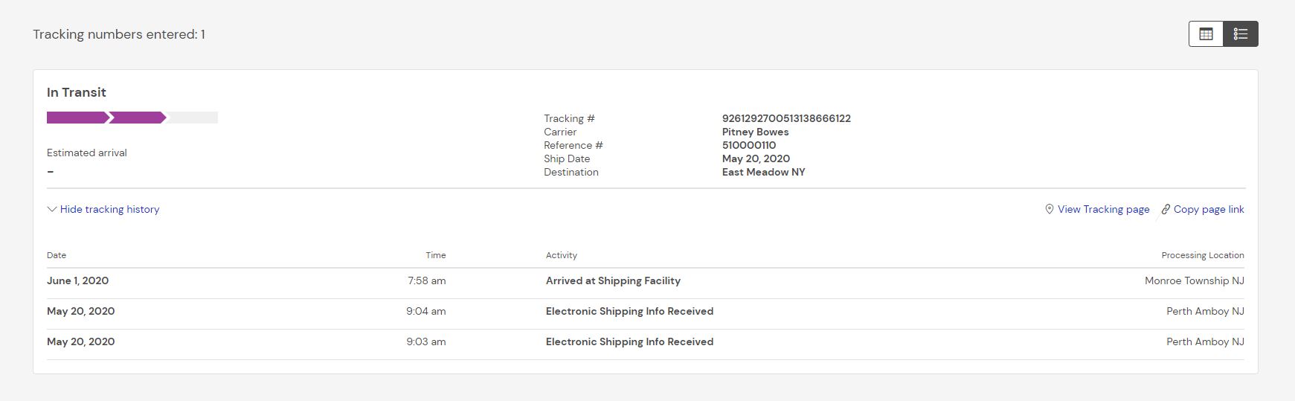Click the first purple progress segment
This screenshot has width=1295, height=401.
coord(77,118)
